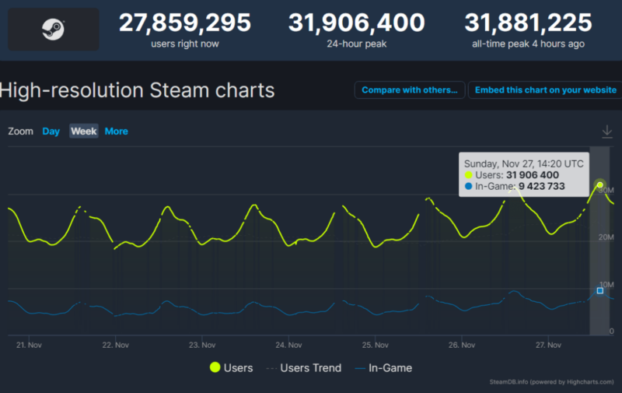
Task: Open the More zoom options
Action: 116,132
